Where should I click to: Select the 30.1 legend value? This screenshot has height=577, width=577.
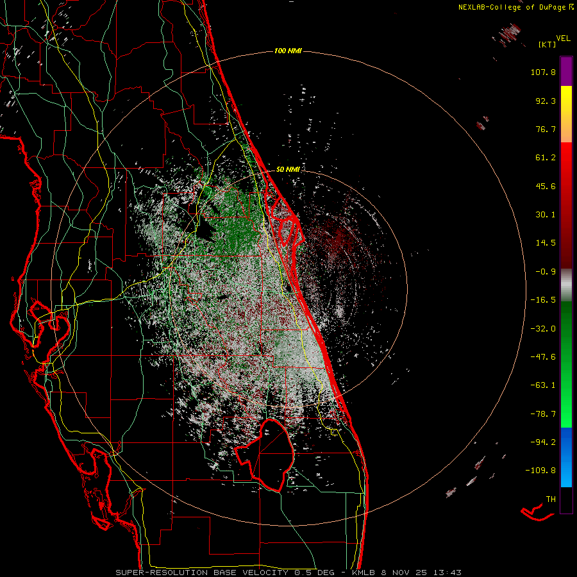pyautogui.click(x=546, y=215)
